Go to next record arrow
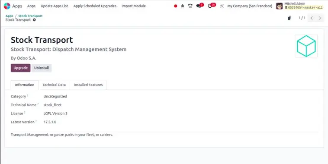328x164 pixels. click(x=320, y=18)
